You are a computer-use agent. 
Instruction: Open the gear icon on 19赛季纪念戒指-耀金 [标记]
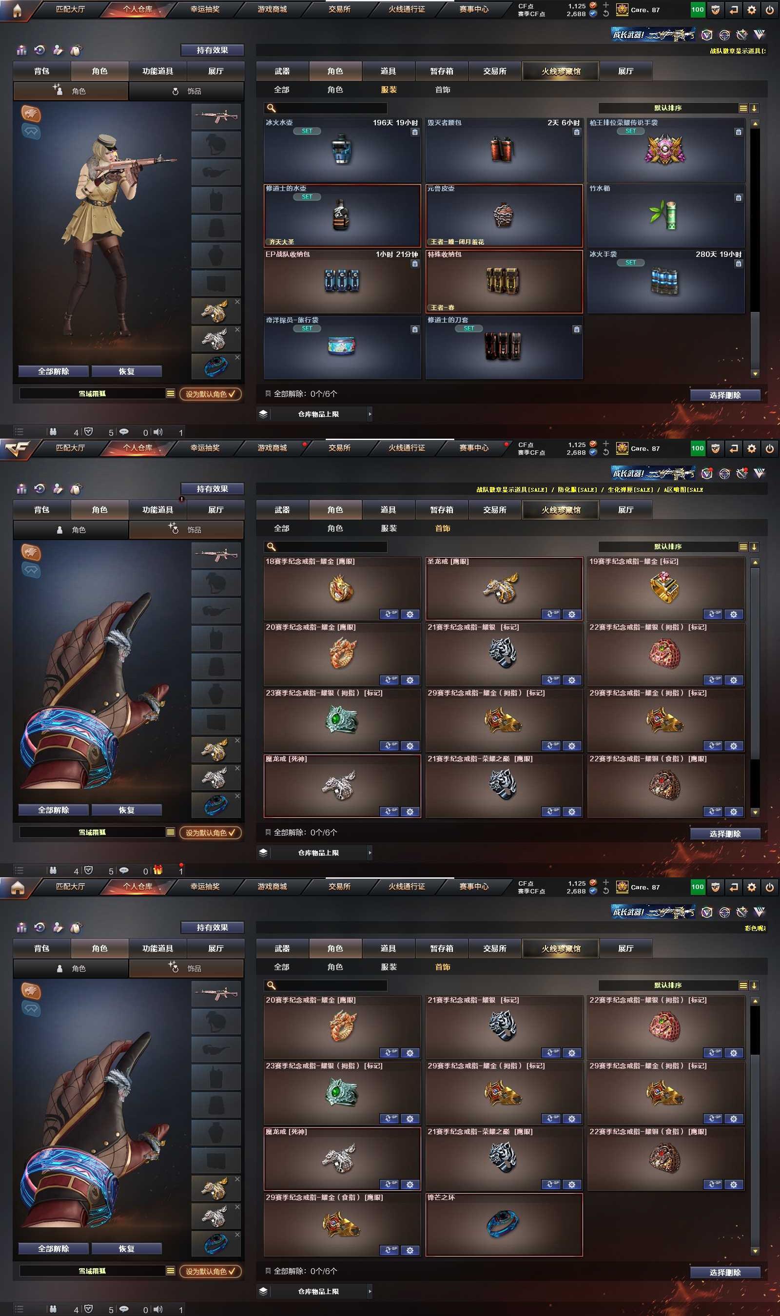[734, 614]
